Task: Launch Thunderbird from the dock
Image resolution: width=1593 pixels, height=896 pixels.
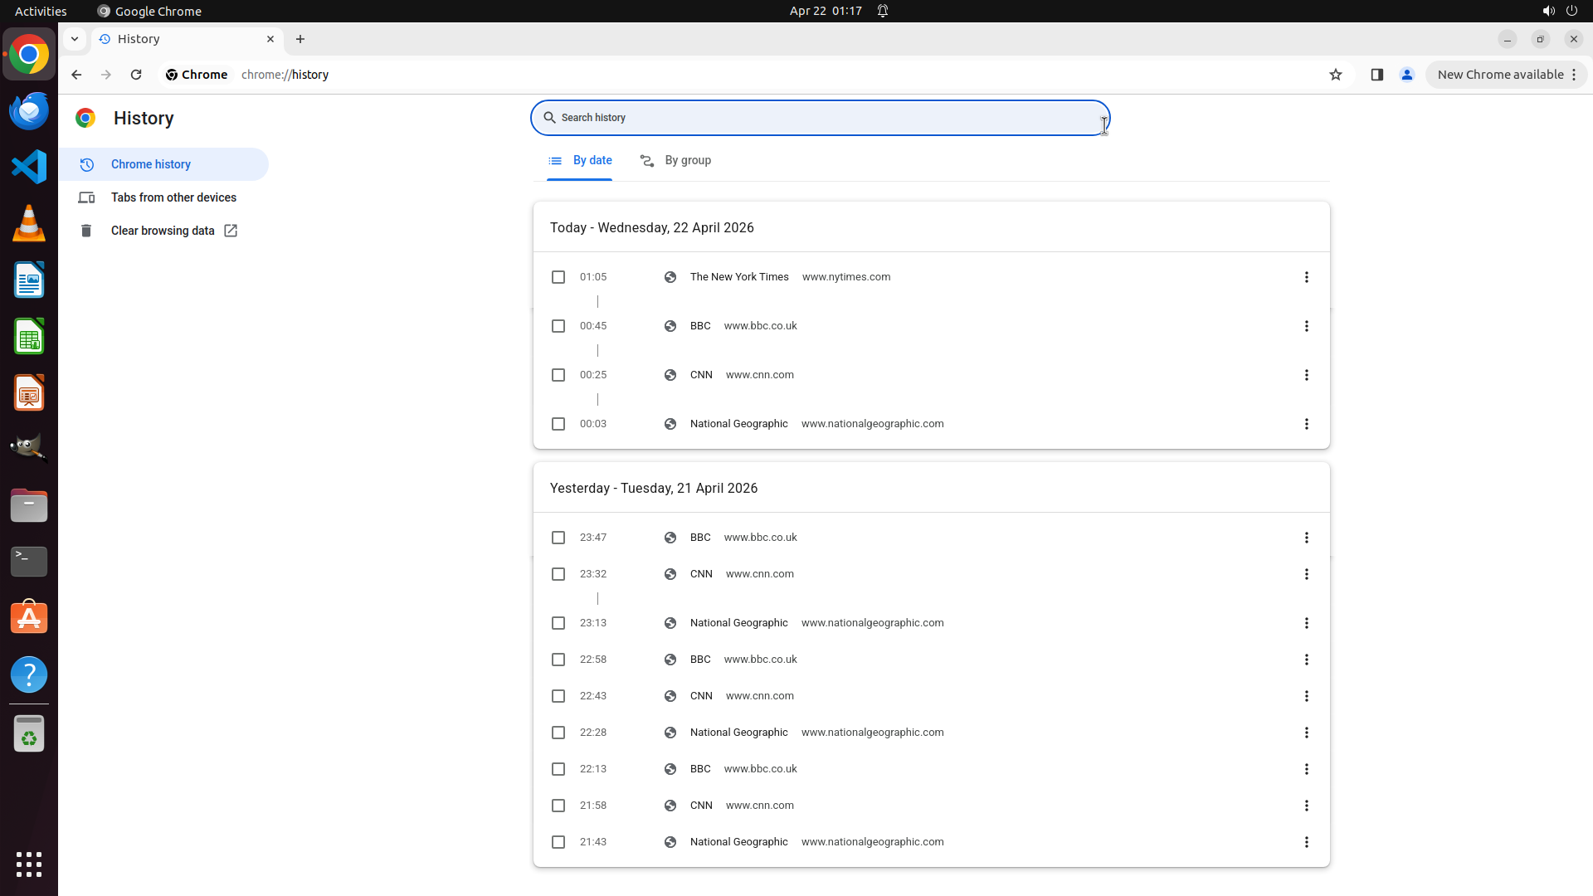Action: point(29,111)
